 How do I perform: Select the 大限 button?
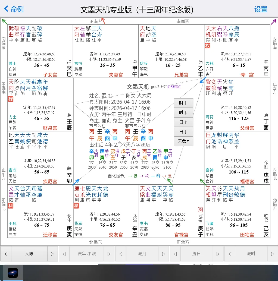click(x=29, y=254)
